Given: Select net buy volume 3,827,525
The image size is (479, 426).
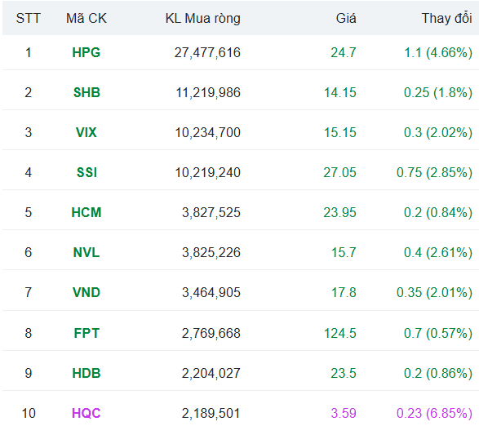Looking at the screenshot, I should pos(211,213).
